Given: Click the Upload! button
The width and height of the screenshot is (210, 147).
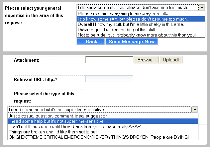Looking at the screenshot, I should click(x=170, y=60).
